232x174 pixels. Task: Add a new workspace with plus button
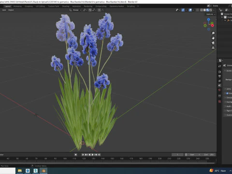(x=138, y=6)
